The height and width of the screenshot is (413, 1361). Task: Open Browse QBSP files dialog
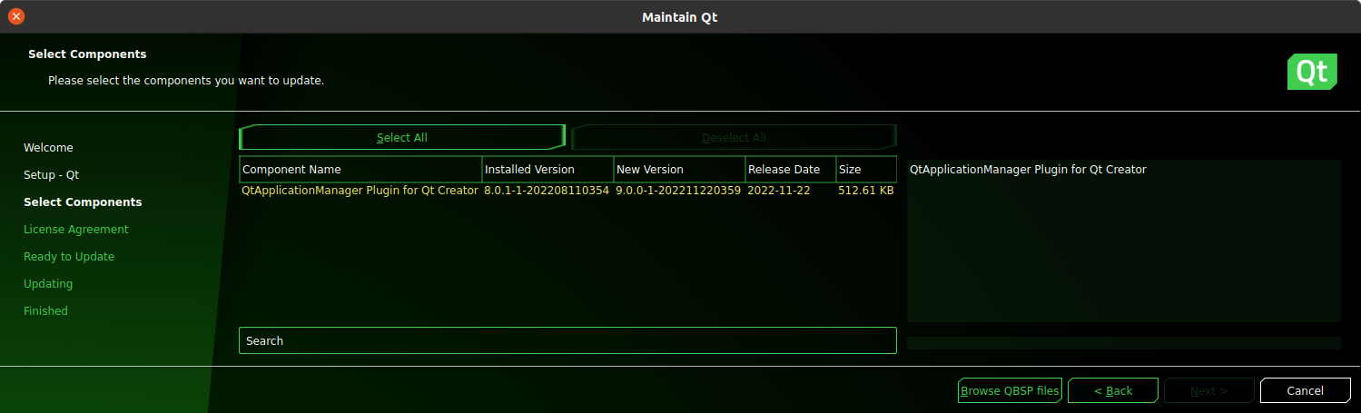(1010, 390)
